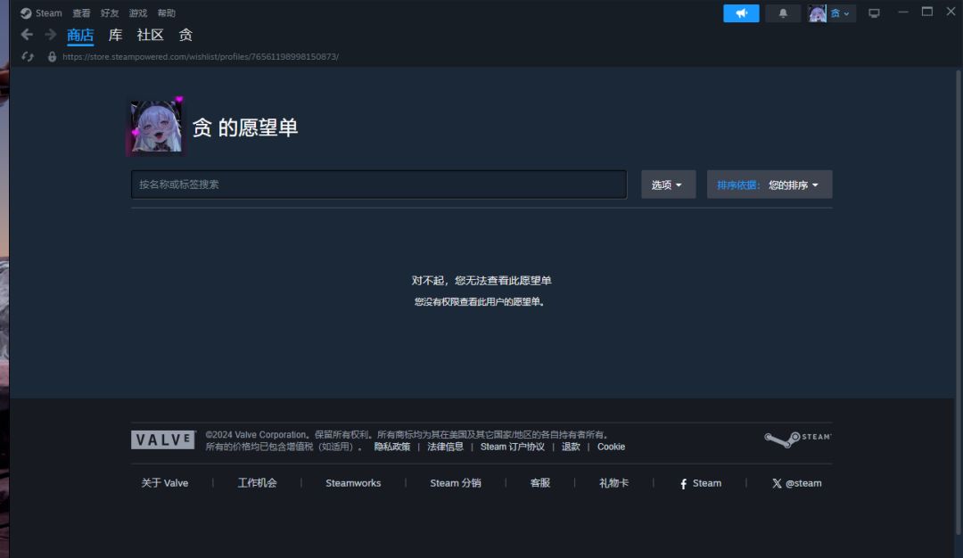
Task: Open the 排序依据 sort dropdown
Action: [x=770, y=185]
